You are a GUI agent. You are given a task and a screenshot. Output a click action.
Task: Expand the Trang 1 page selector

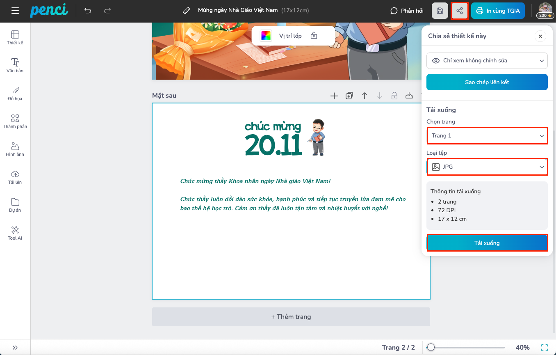point(487,135)
